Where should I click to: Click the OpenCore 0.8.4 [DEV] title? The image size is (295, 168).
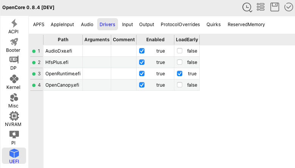point(28,8)
